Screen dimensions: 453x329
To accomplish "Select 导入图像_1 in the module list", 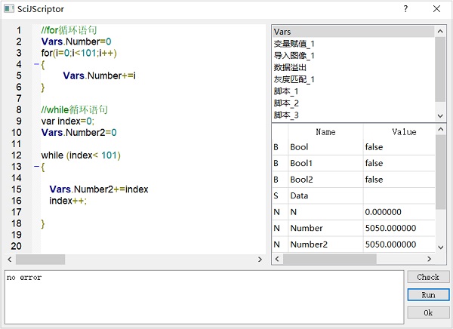I will [353, 55].
